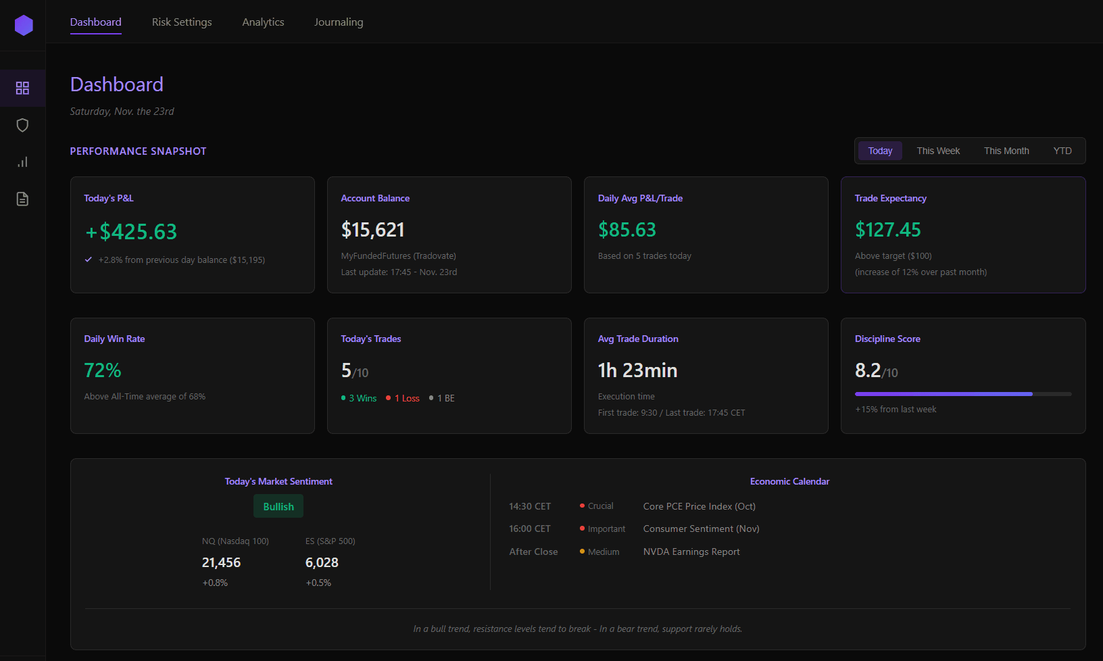Image resolution: width=1103 pixels, height=661 pixels.
Task: Click the checkmark beside the previous day balance note
Action: tap(88, 259)
